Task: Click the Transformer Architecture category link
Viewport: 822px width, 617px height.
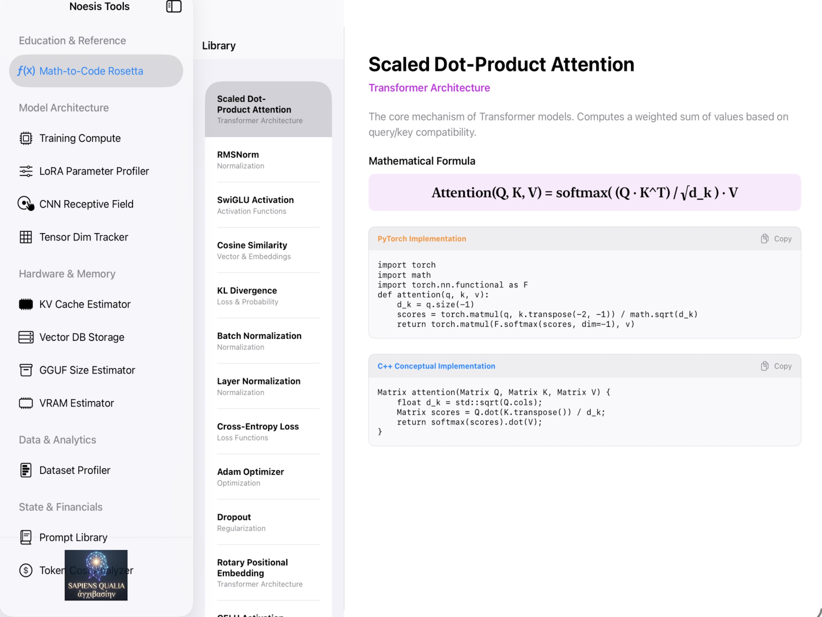Action: point(429,88)
